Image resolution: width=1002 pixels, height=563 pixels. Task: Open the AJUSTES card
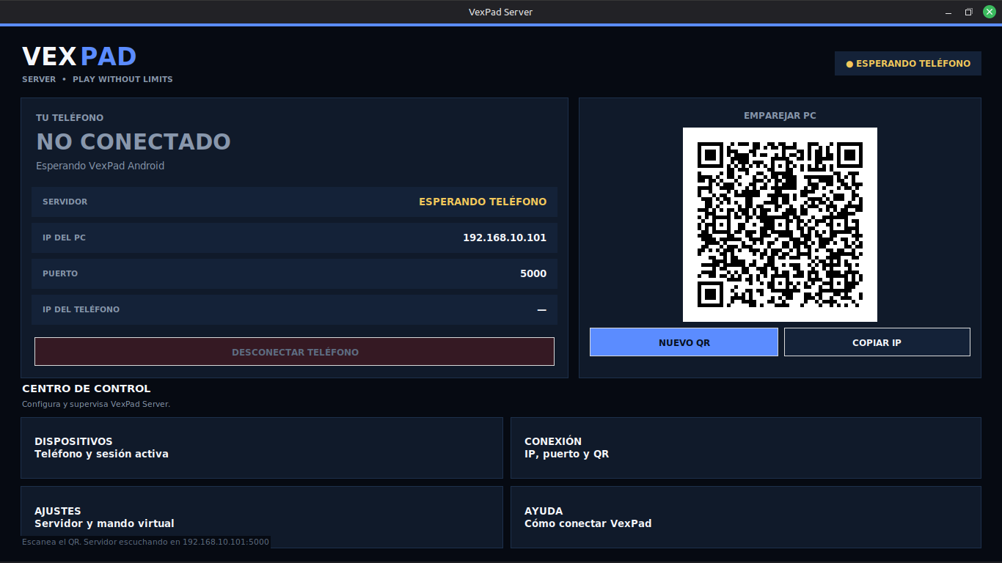[262, 517]
